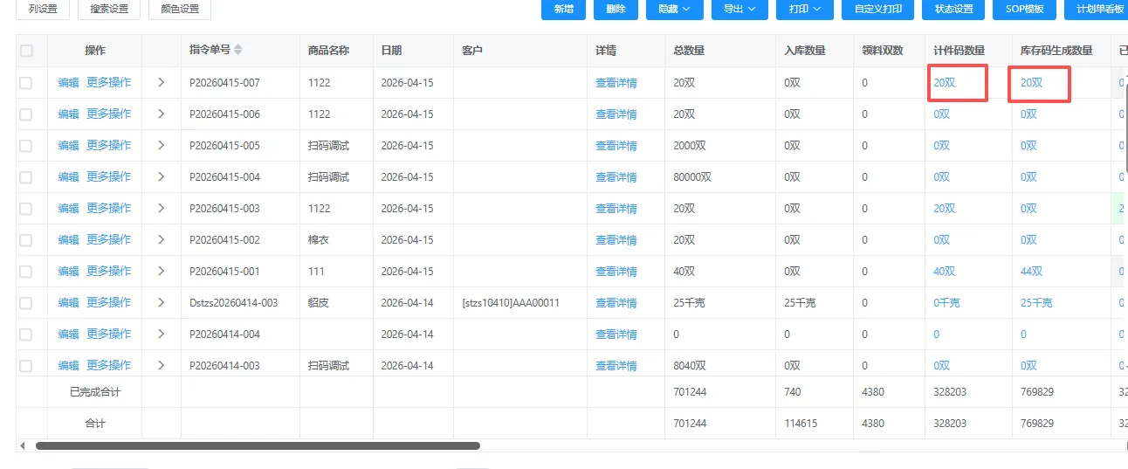Tick checkbox for row P20260414-004

pos(26,335)
